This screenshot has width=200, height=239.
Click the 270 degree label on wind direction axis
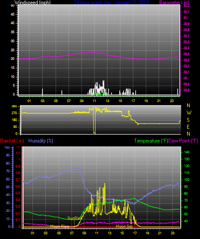point(14,113)
